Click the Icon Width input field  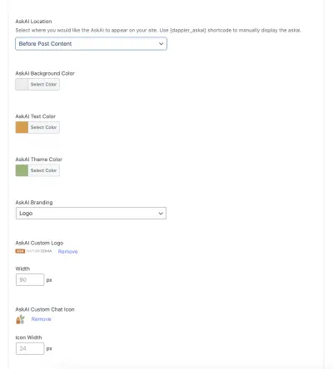coord(30,348)
